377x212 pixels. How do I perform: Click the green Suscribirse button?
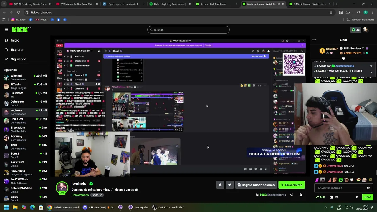click(292, 185)
